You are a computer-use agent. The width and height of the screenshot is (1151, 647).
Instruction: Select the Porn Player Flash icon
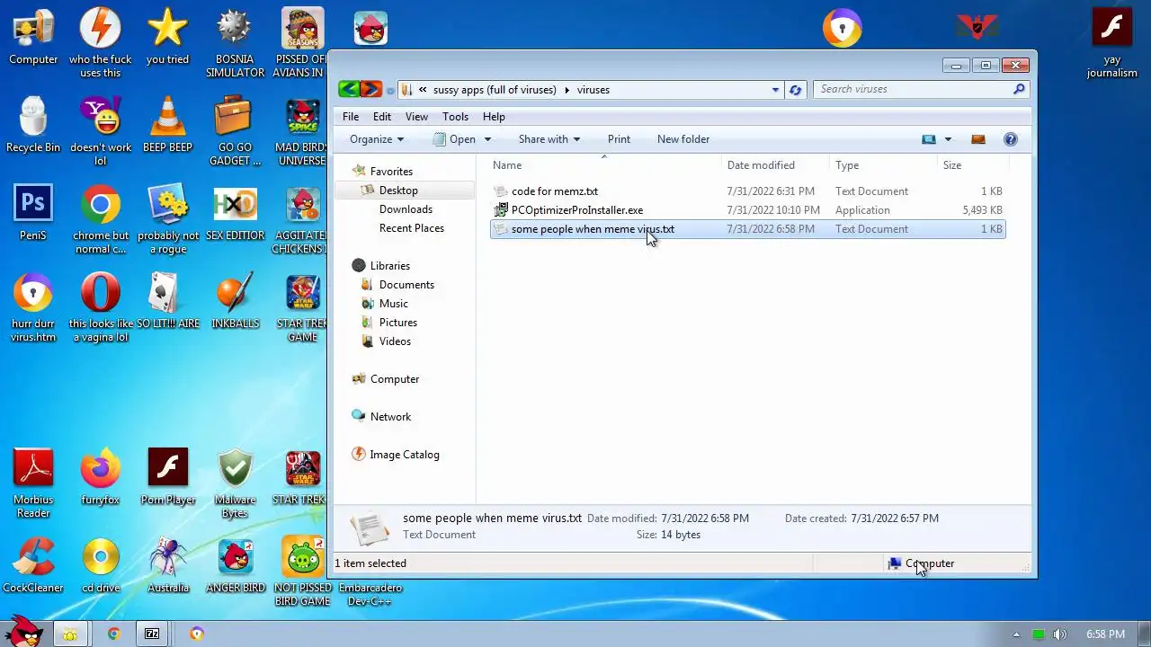(168, 478)
